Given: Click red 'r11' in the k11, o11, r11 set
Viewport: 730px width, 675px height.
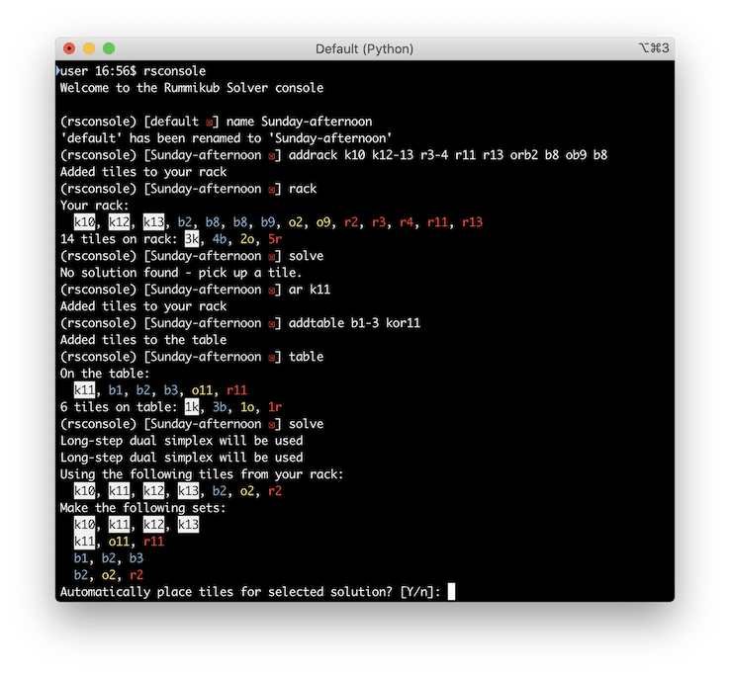Looking at the screenshot, I should (153, 541).
